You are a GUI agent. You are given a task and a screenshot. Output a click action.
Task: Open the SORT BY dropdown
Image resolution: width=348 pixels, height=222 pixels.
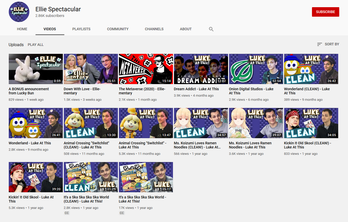click(328, 44)
